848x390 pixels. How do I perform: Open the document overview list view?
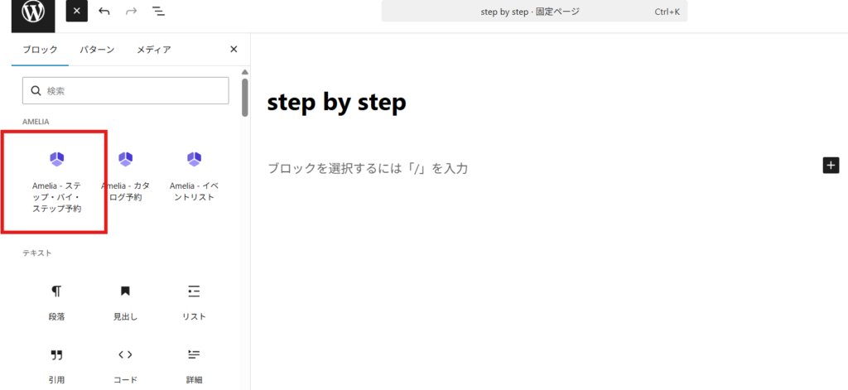[x=157, y=12]
